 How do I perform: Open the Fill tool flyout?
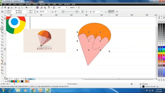coord(2,70)
